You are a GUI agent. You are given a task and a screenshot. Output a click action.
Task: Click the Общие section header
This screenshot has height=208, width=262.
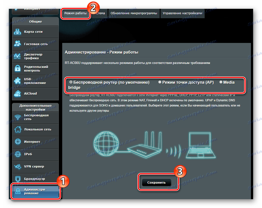pos(35,22)
